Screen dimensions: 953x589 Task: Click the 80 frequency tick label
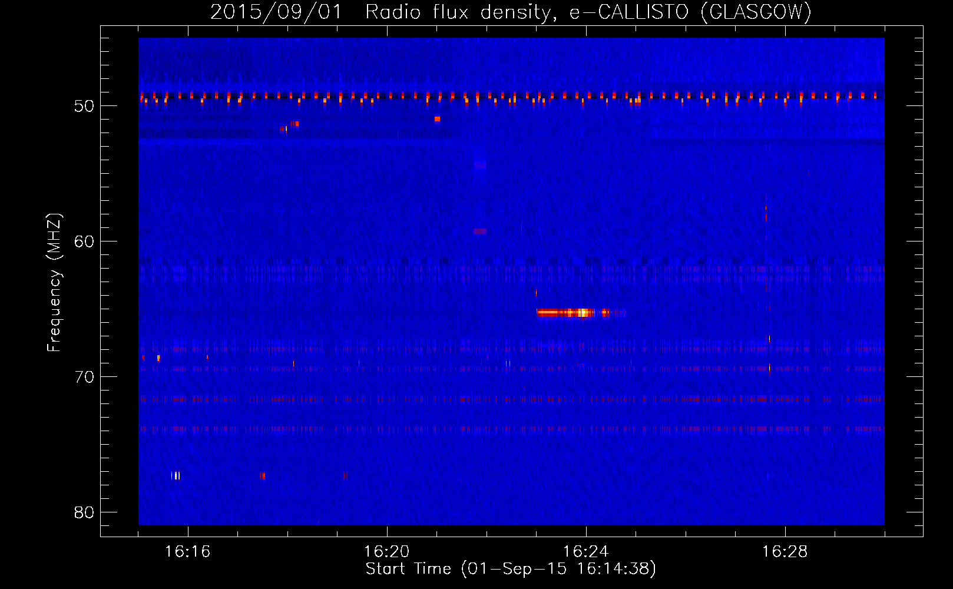pyautogui.click(x=84, y=512)
